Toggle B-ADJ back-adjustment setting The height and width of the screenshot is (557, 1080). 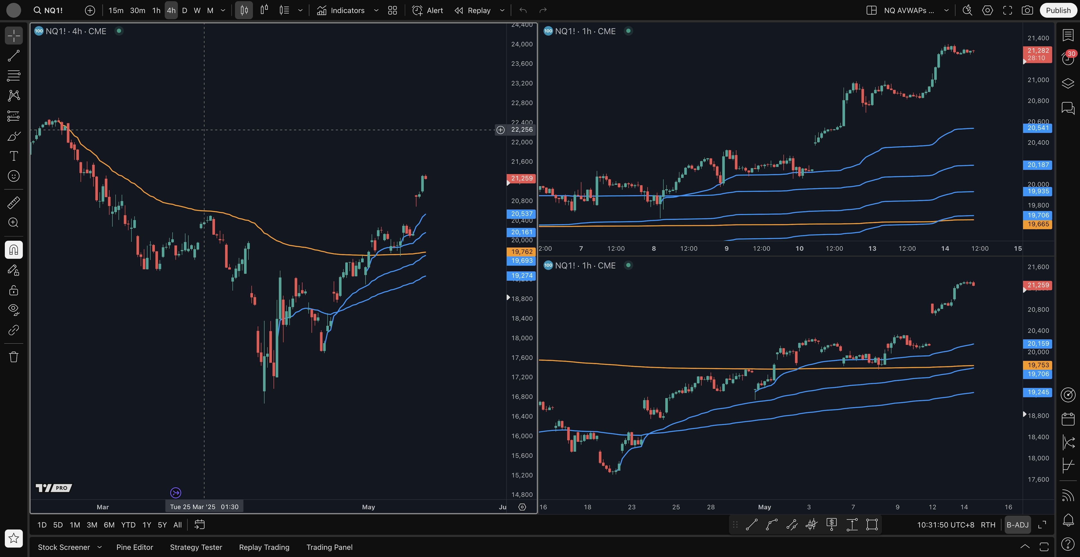pyautogui.click(x=1018, y=525)
